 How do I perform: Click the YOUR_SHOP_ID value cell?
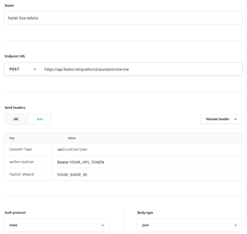(147, 174)
